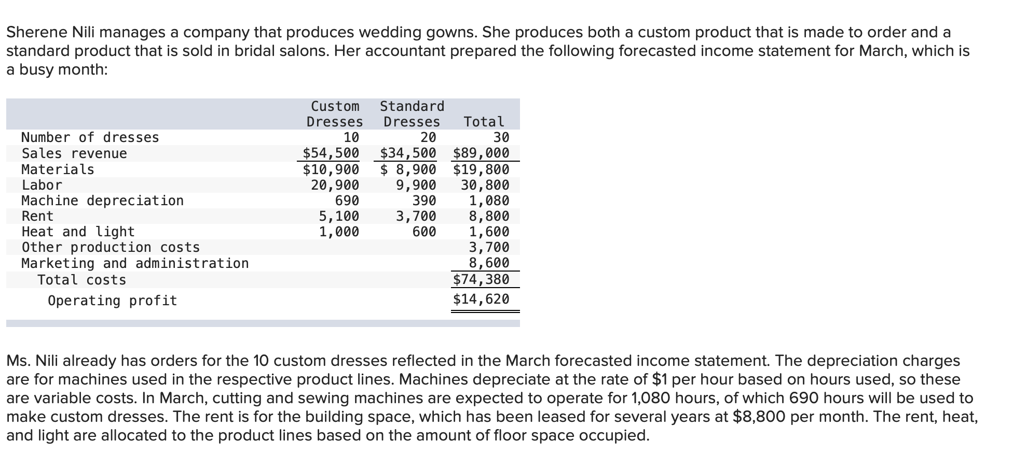Select total materials value $19,800
Screen dimensions: 1013x455
[x=481, y=169]
